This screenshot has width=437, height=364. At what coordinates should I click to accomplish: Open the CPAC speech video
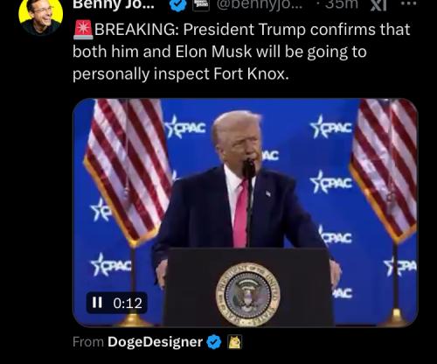tap(246, 213)
